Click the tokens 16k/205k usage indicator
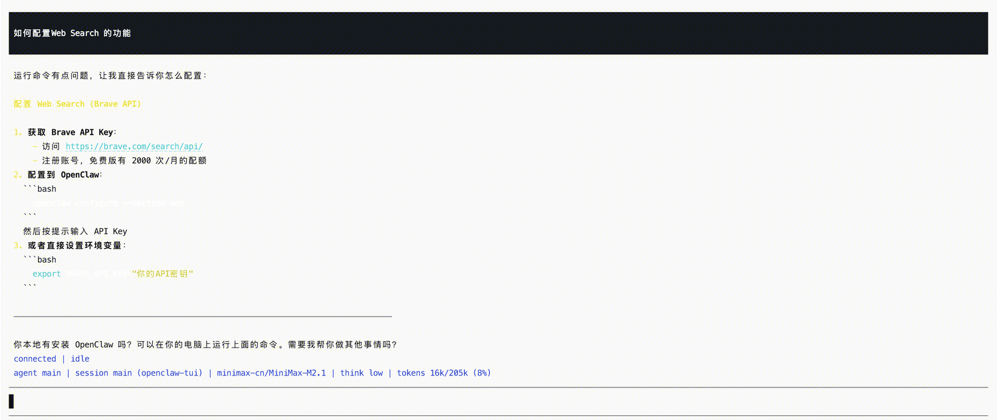The height and width of the screenshot is (420, 997). pos(443,373)
